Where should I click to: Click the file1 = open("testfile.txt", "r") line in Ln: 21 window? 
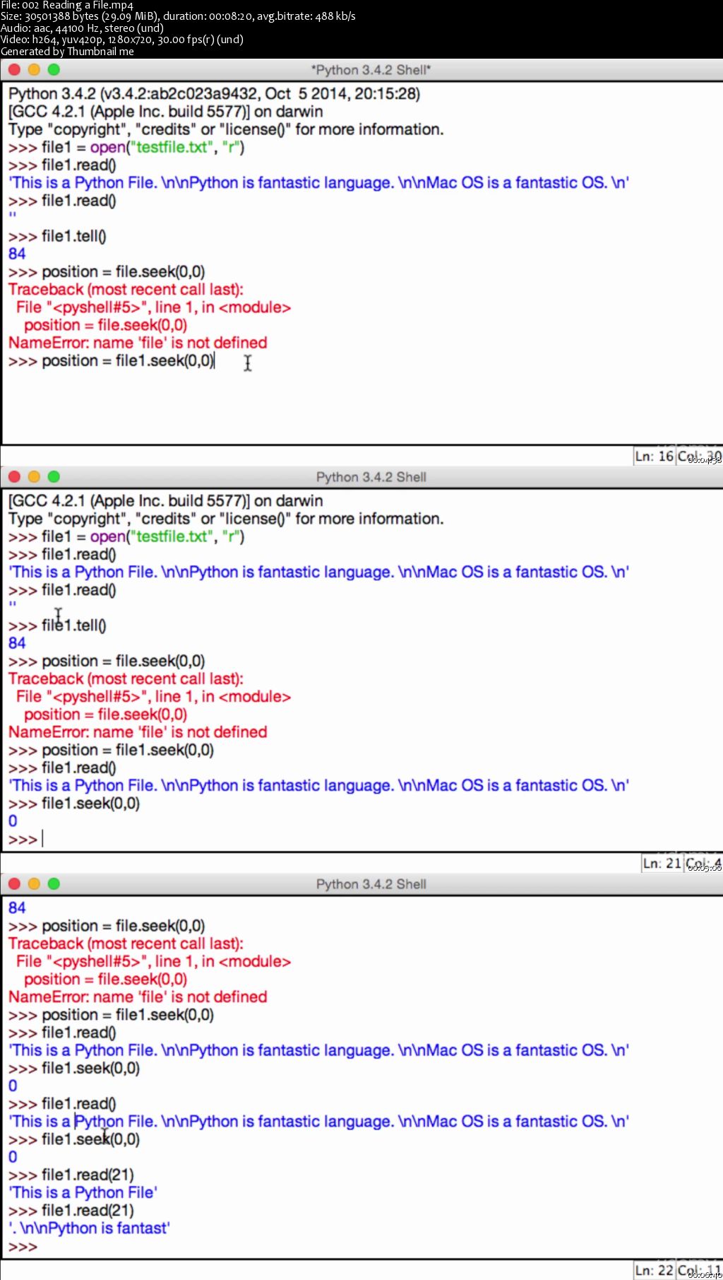pyautogui.click(x=143, y=536)
